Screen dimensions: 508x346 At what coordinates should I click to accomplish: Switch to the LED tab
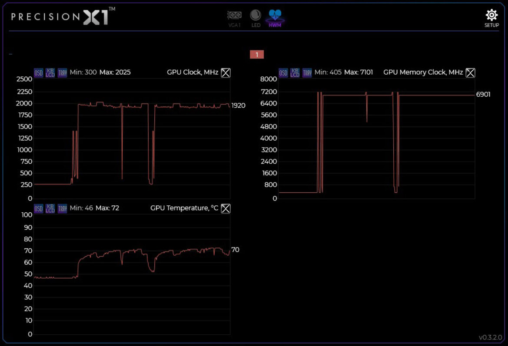(256, 18)
